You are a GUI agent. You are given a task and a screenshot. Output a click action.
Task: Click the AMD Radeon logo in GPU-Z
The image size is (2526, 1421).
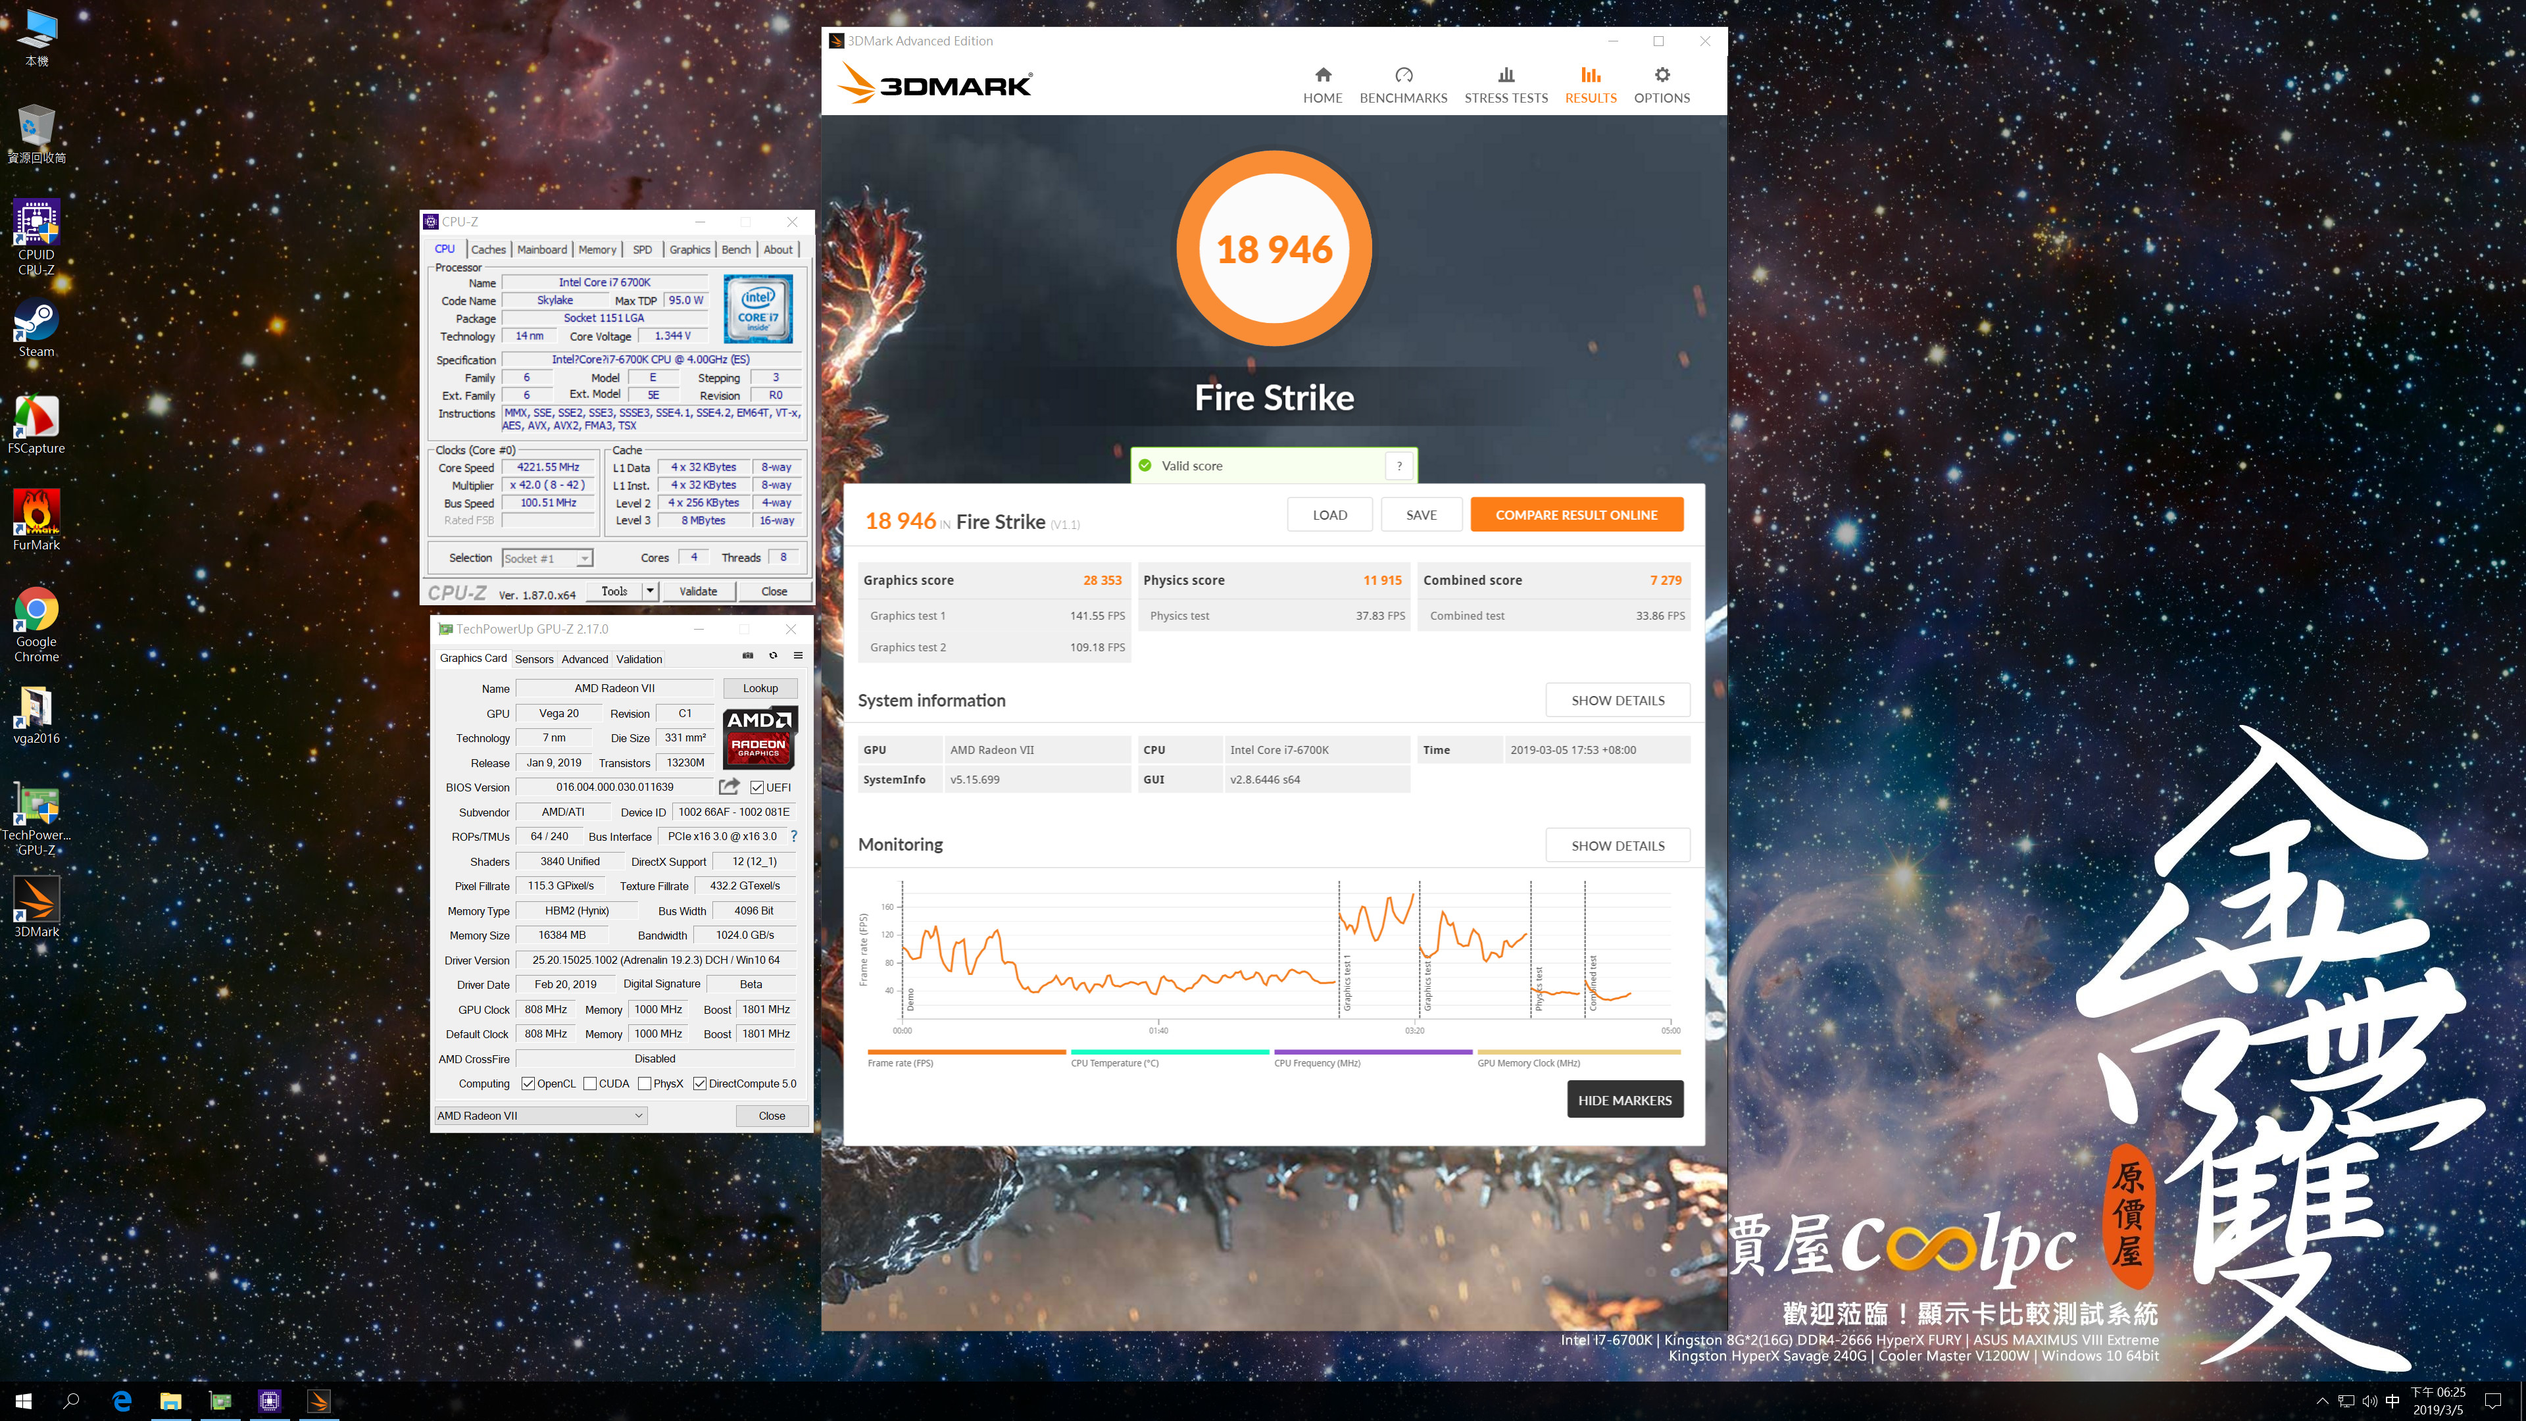click(760, 737)
